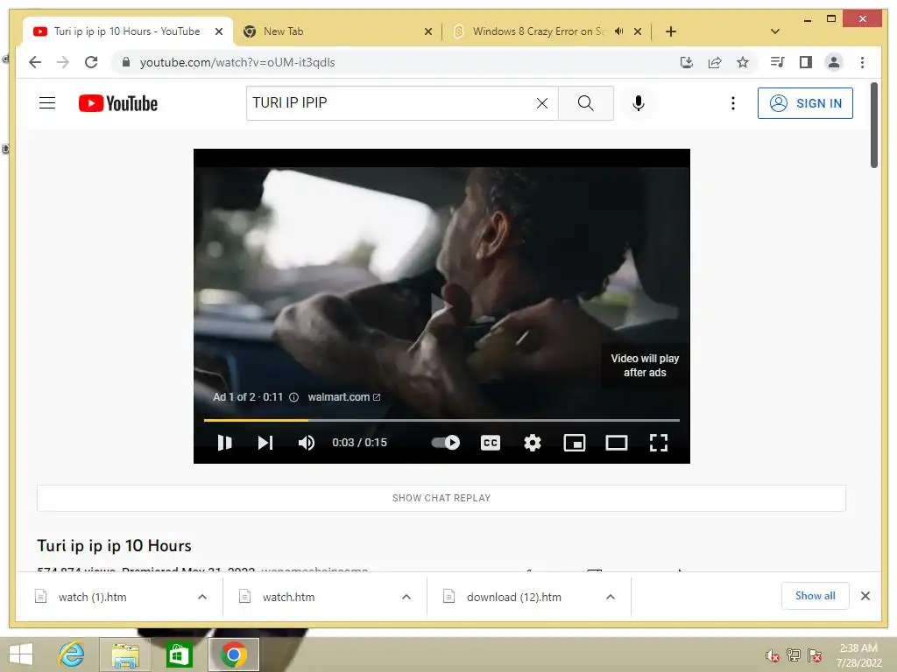Open system tray volume icon
Image resolution: width=897 pixels, height=672 pixels.
[x=773, y=655]
